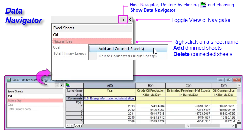Select column C(Y) header
Viewport: 243px width, 130px height.
188,85
